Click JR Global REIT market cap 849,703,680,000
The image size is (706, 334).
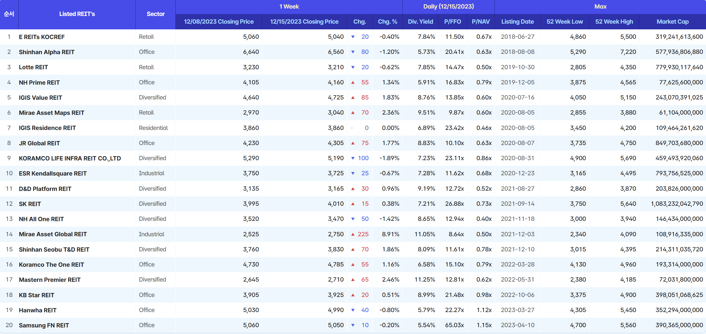pyautogui.click(x=679, y=143)
